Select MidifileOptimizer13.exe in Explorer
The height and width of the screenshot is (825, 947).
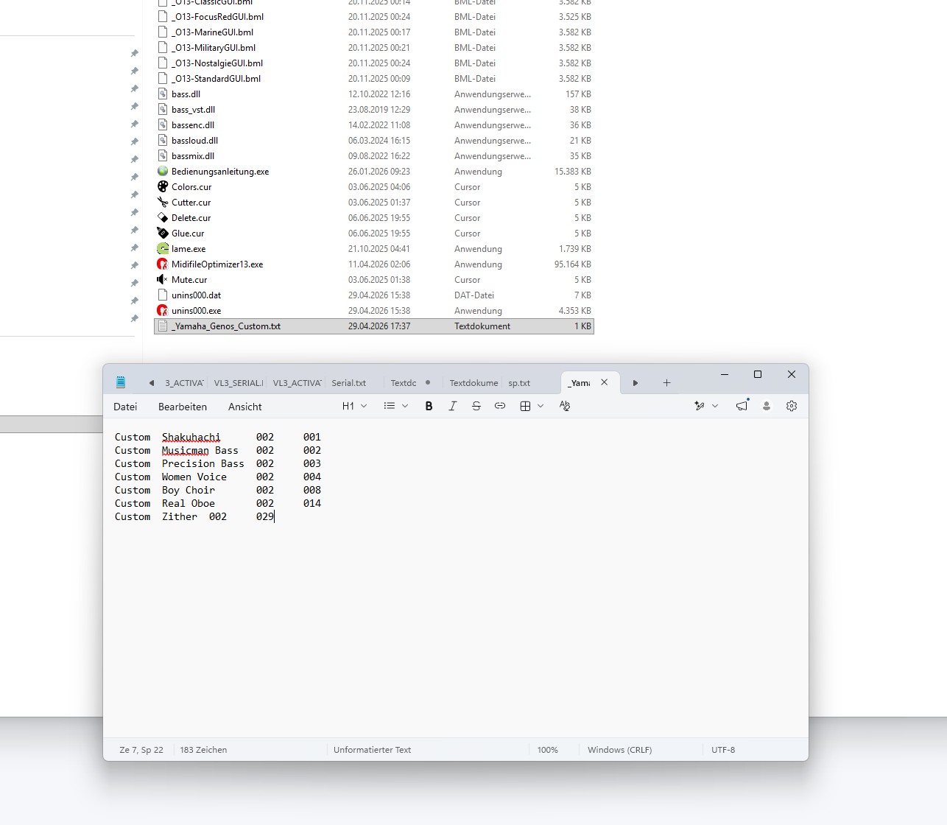(x=217, y=264)
